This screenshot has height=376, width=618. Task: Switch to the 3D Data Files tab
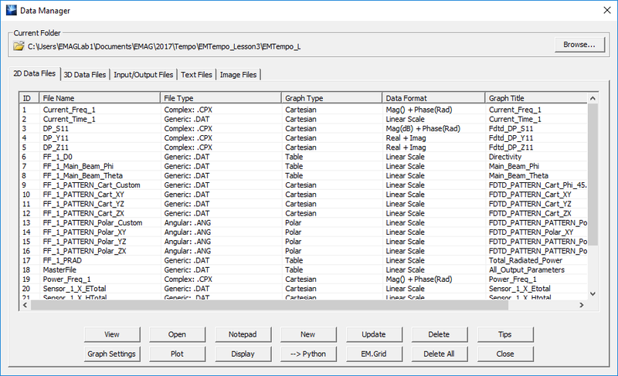click(85, 74)
